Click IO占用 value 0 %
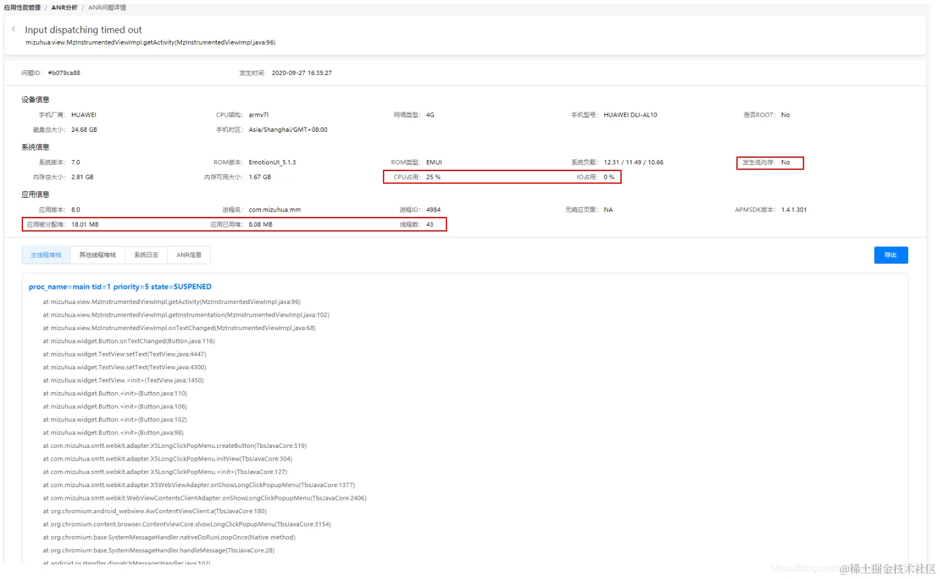Image resolution: width=940 pixels, height=579 pixels. (x=609, y=177)
